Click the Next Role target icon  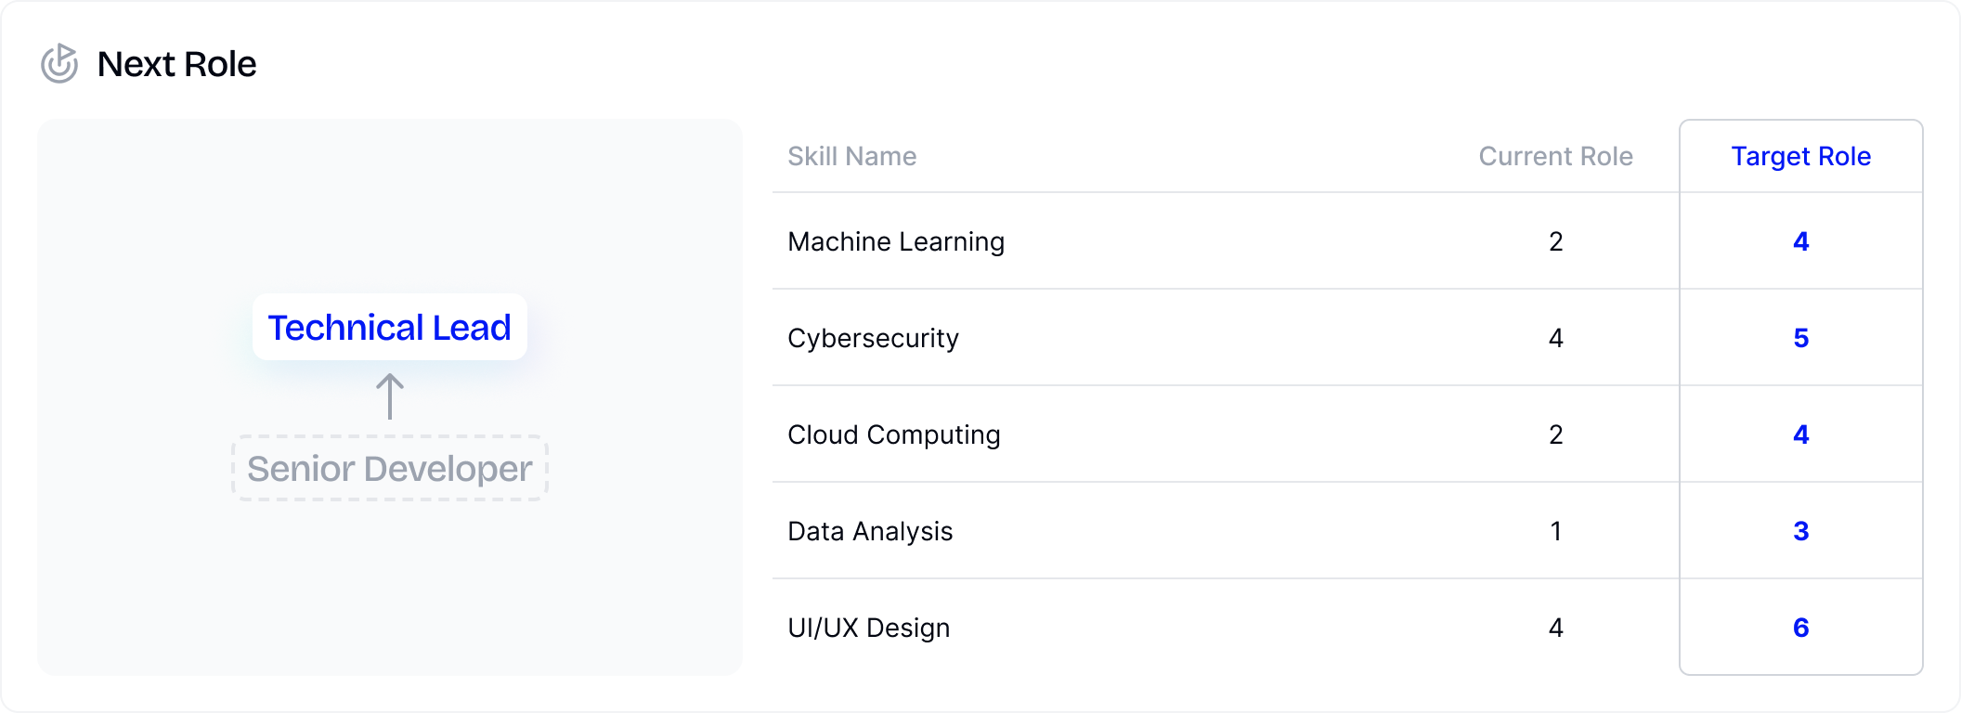pyautogui.click(x=59, y=63)
